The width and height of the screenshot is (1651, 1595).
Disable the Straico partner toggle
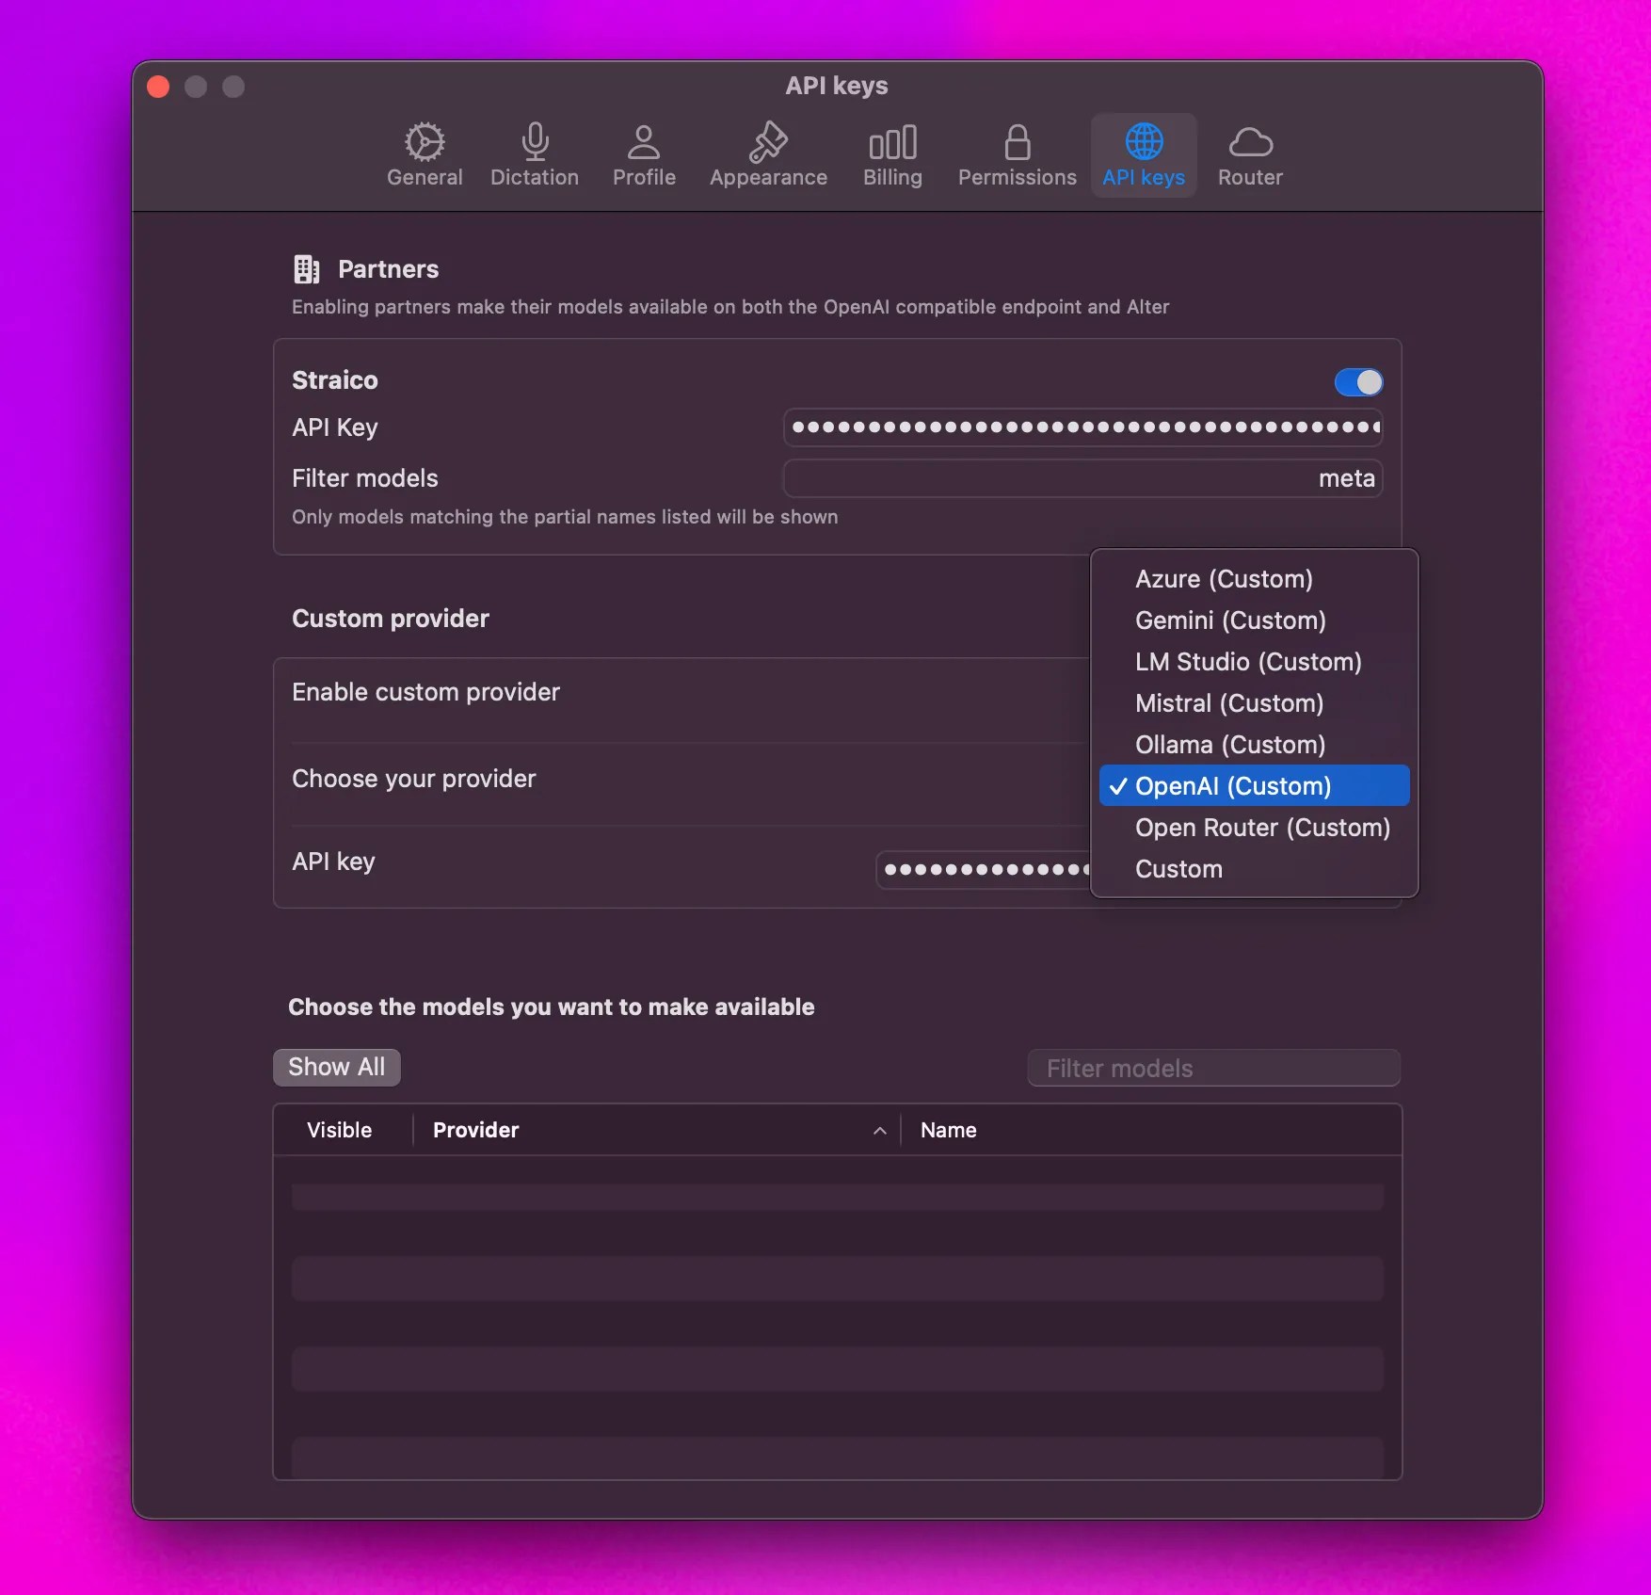1357,381
